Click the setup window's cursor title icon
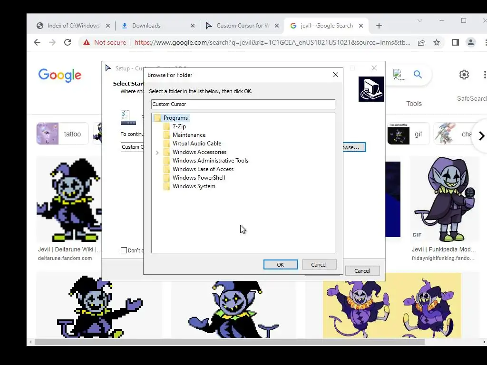The height and width of the screenshot is (365, 487). (x=108, y=68)
